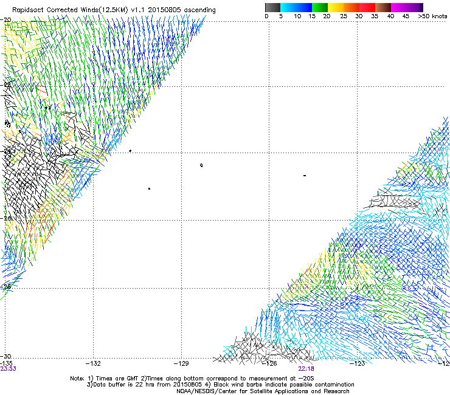Screen dimensions: 450x395
Task: Click the chart title "Rapidsact Corrected Winds(12.5KM)"
Action: pos(70,10)
